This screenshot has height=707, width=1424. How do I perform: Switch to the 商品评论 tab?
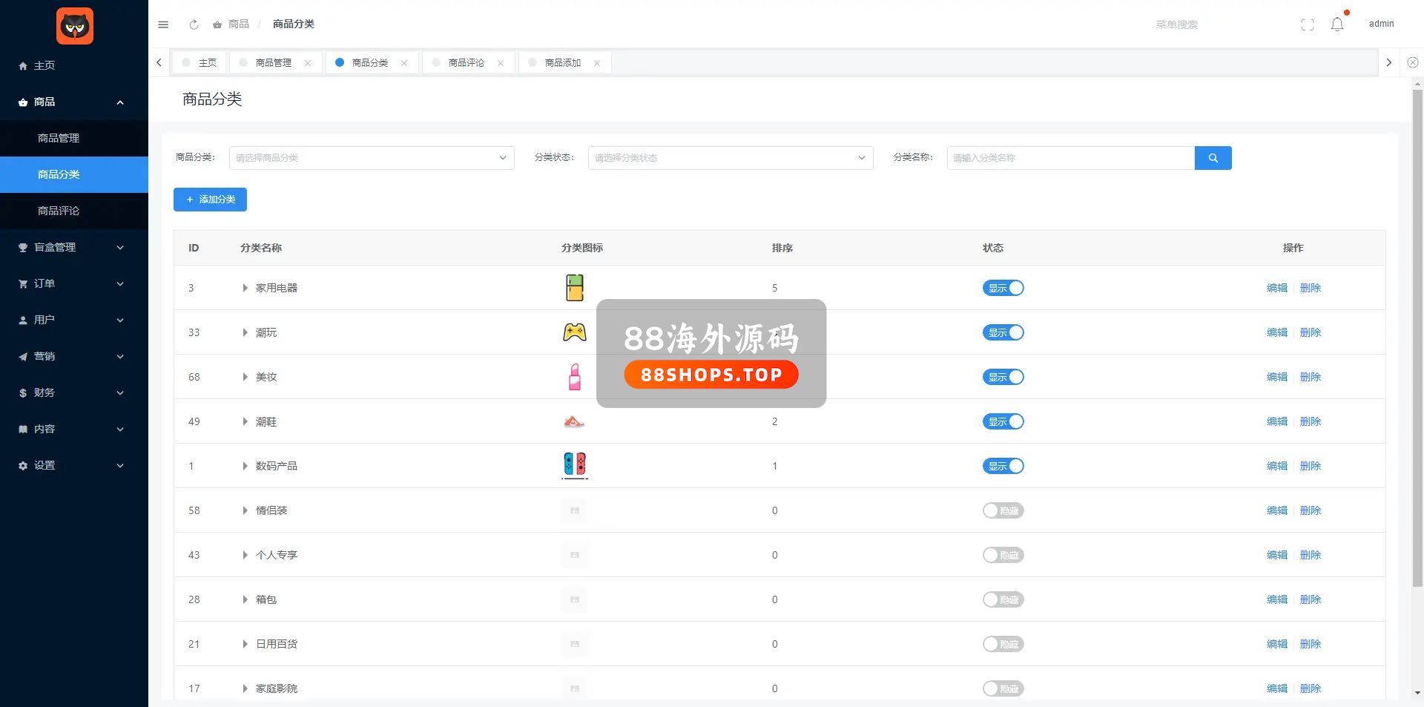[x=466, y=63]
